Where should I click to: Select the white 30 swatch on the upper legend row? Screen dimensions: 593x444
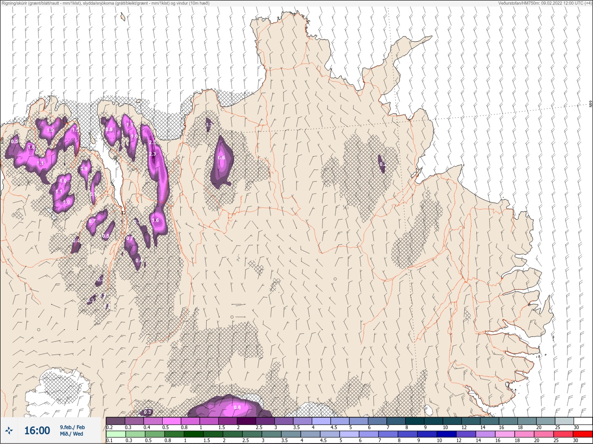click(x=583, y=421)
